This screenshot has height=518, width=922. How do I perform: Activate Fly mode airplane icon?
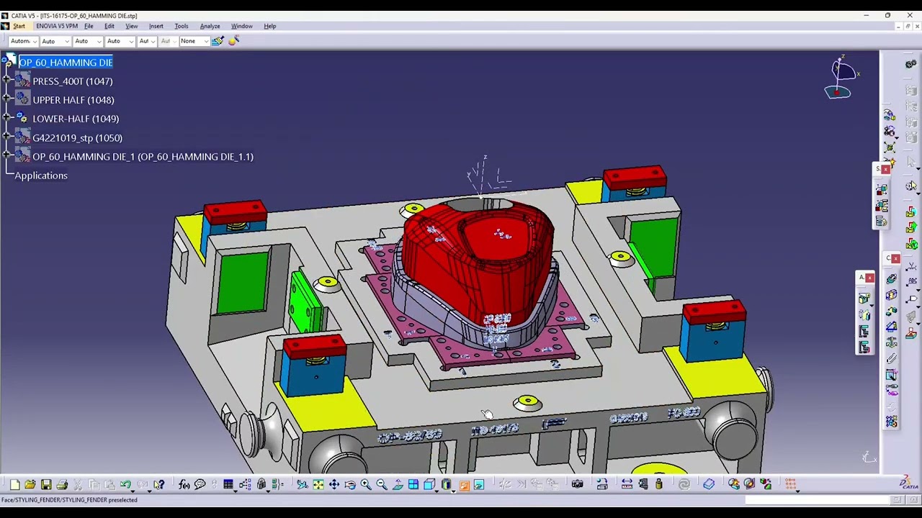tap(302, 485)
